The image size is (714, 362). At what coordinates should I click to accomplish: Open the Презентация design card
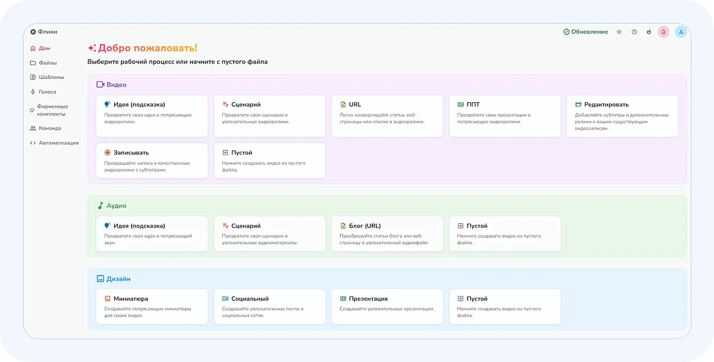click(x=387, y=306)
